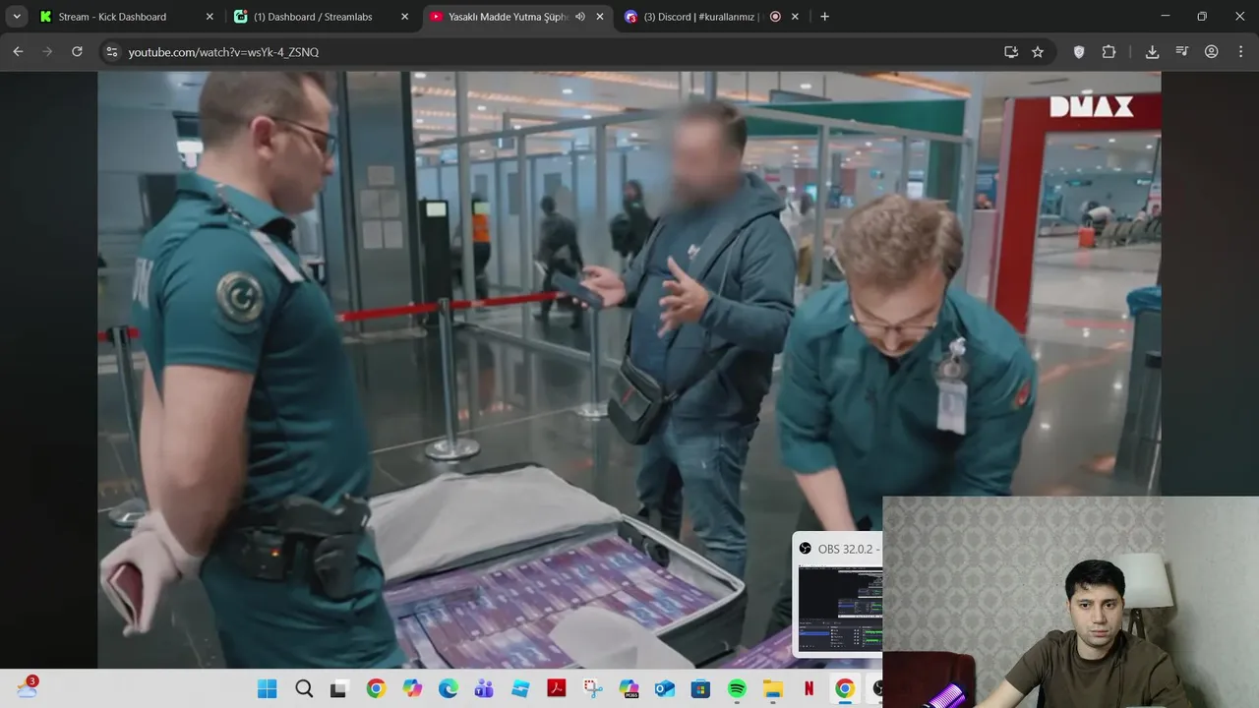The height and width of the screenshot is (708, 1259).
Task: Open the Extensions puzzle icon
Action: 1109,52
